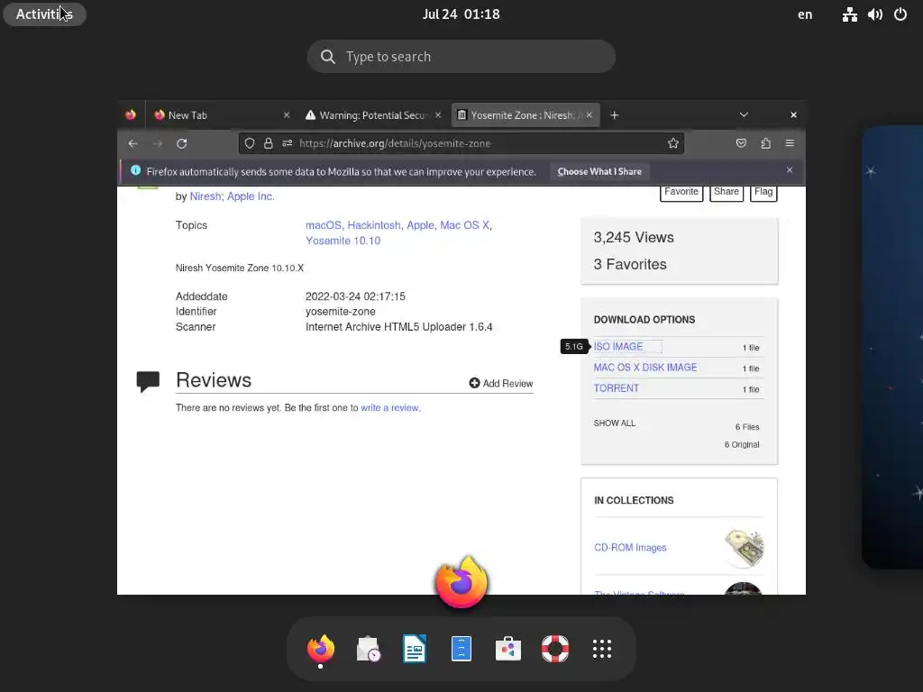Open the Hackintosh topic link
Viewport: 923px width, 692px height.
pyautogui.click(x=374, y=225)
